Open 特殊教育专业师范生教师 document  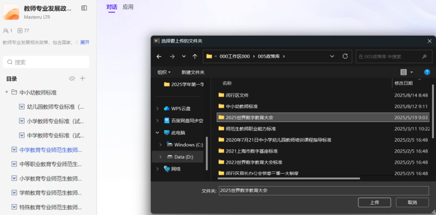50,207
